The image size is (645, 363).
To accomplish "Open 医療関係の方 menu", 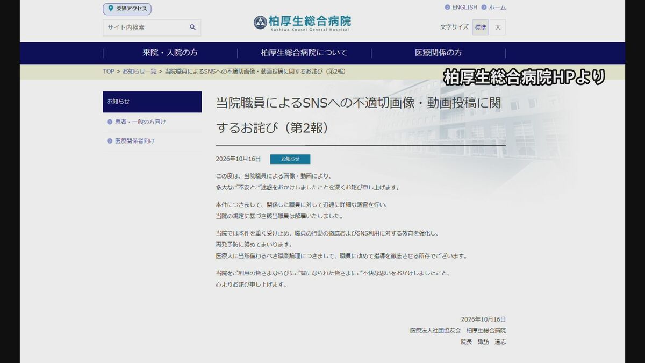I will click(x=438, y=53).
